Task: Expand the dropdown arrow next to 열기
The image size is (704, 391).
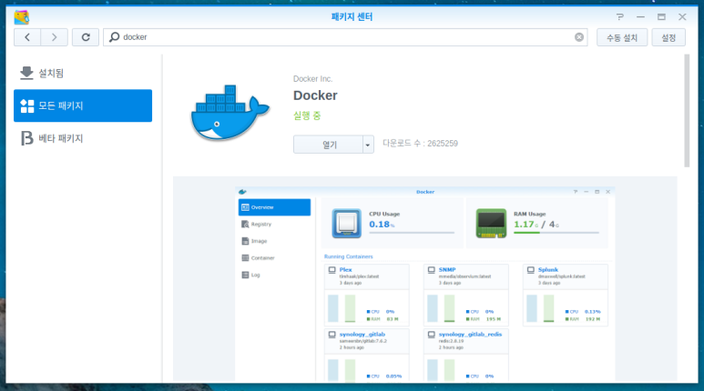Action: pyautogui.click(x=368, y=145)
